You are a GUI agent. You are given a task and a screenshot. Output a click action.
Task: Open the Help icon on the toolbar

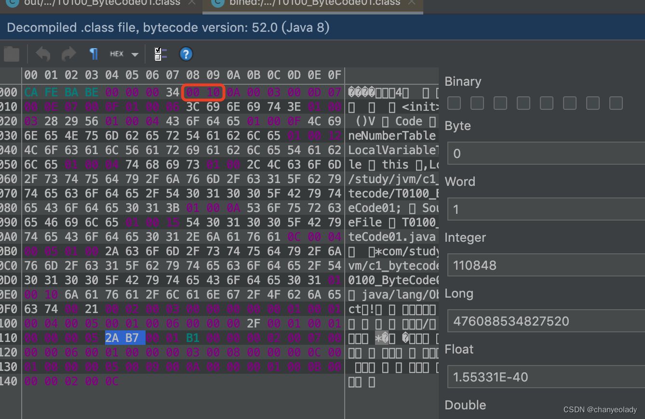[186, 54]
